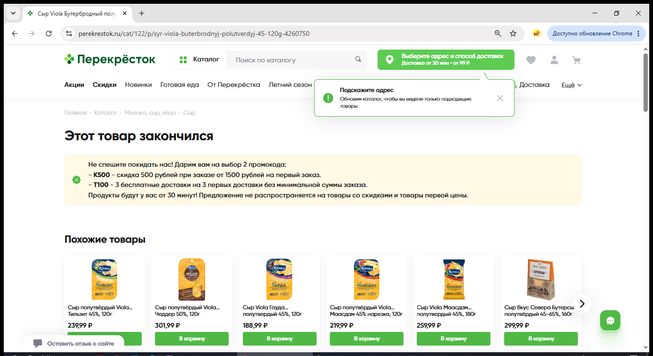
Task: Click the Похожие товары heading
Action: (x=105, y=239)
